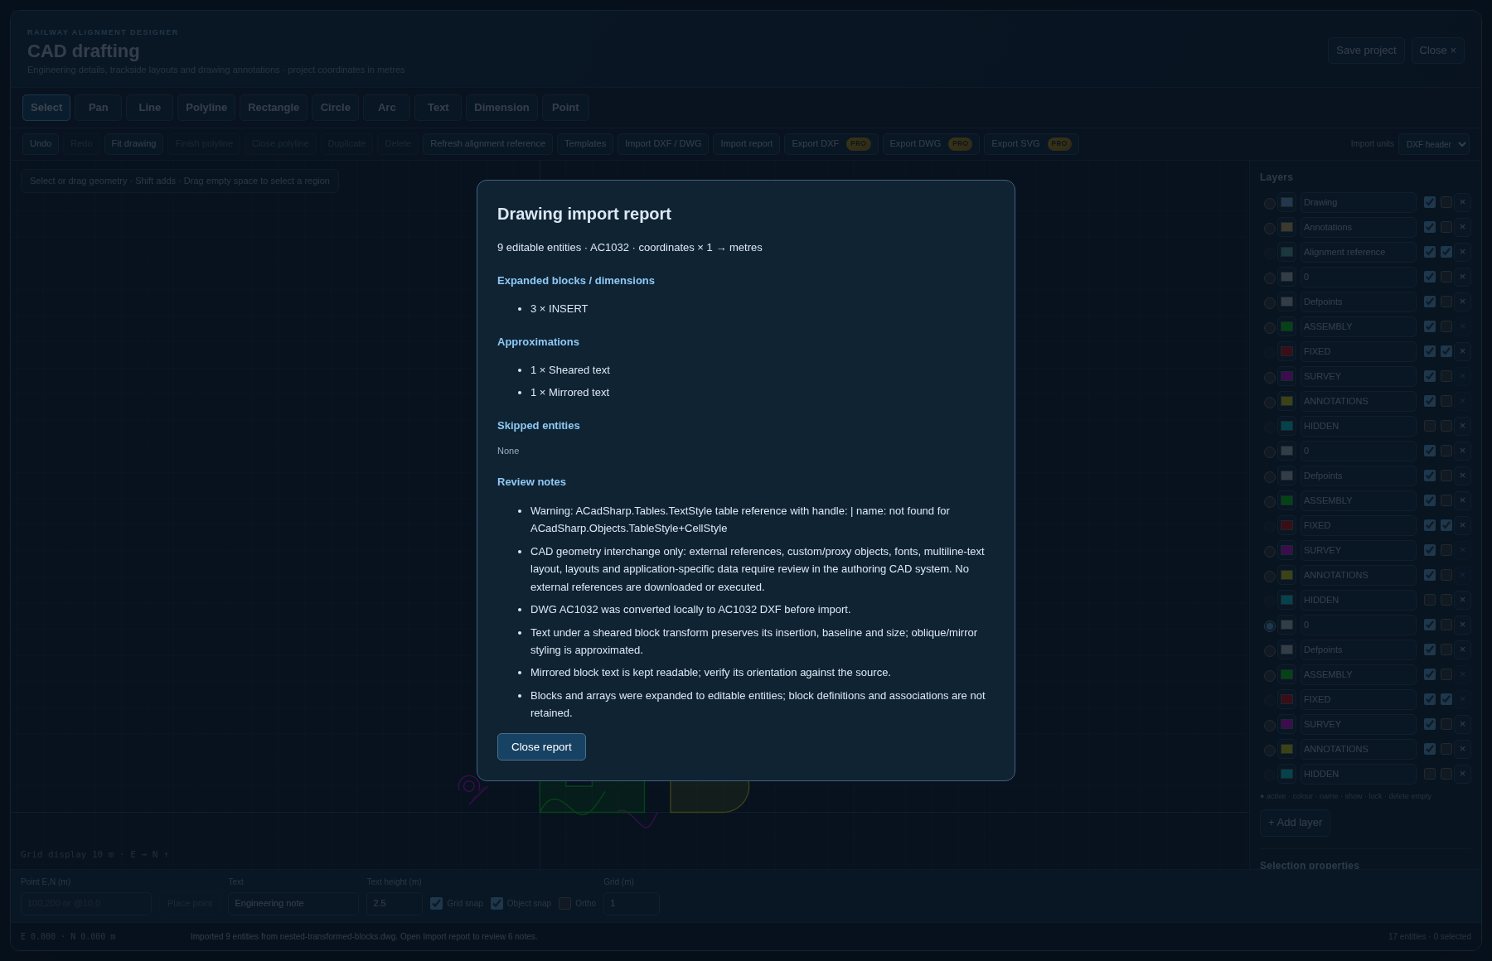This screenshot has height=961, width=1492.
Task: Click the '3 × INSERT' report entry
Action: coord(559,309)
